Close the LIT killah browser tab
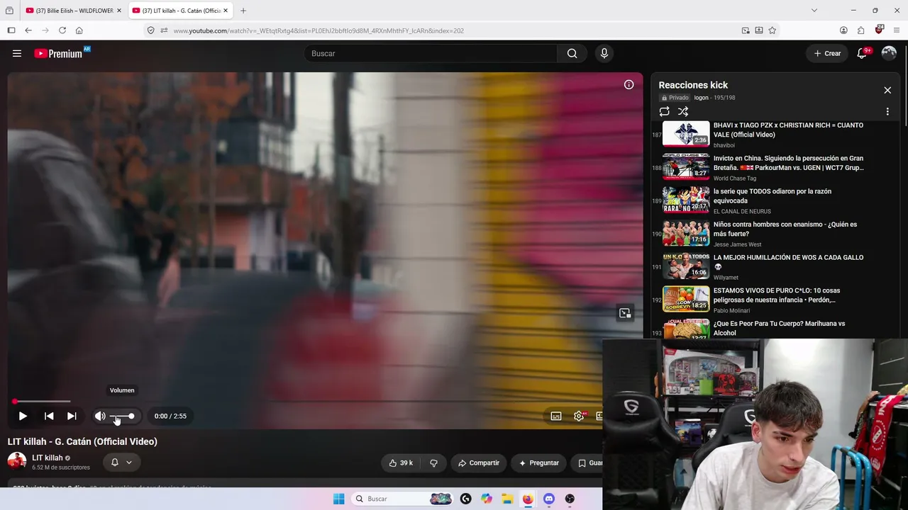This screenshot has height=510, width=908. coord(226,11)
